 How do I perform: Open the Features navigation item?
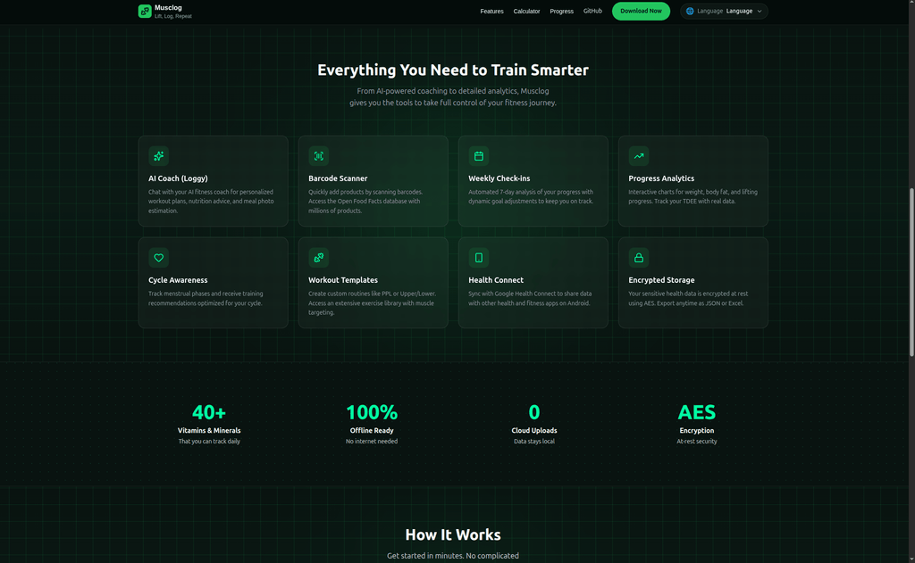[491, 11]
